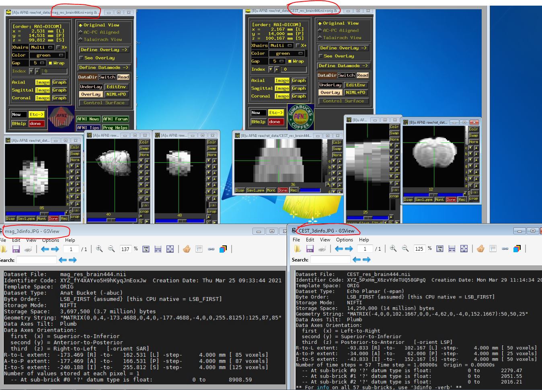Expand Define OverLay panel in controller B
The image size is (542, 390).
pos(343,48)
